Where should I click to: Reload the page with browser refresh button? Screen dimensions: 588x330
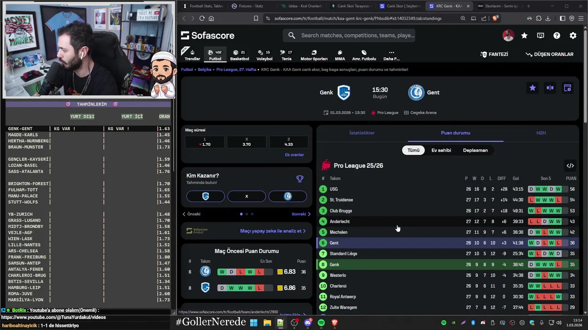coord(202,18)
